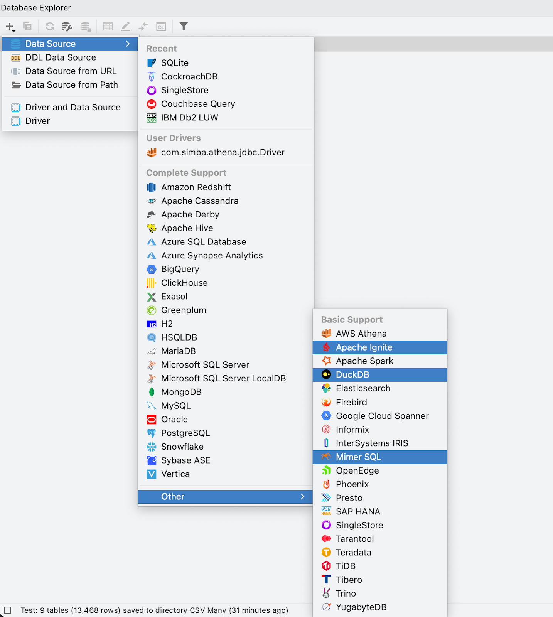553x617 pixels.
Task: Choose Data Source from Path
Action: pyautogui.click(x=70, y=85)
